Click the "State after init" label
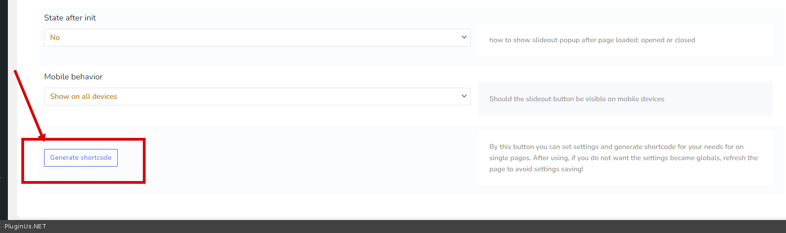Viewport: 786px width, 233px height. tap(70, 18)
